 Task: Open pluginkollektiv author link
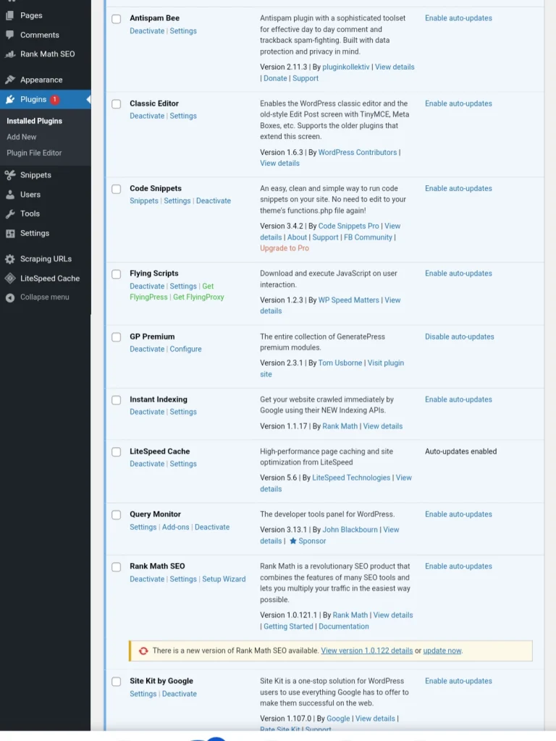pyautogui.click(x=346, y=67)
